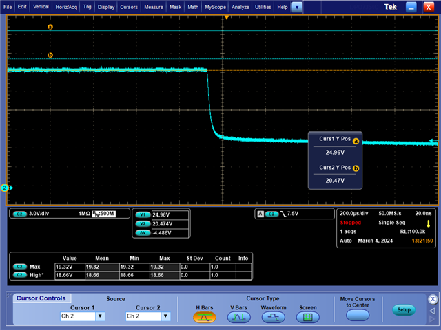The image size is (441, 330).
Task: Click C2 badge for Max measurement
Action: 20,267
